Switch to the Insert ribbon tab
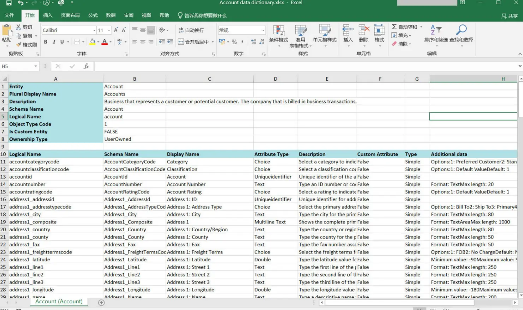This screenshot has width=523, height=310. 47,16
